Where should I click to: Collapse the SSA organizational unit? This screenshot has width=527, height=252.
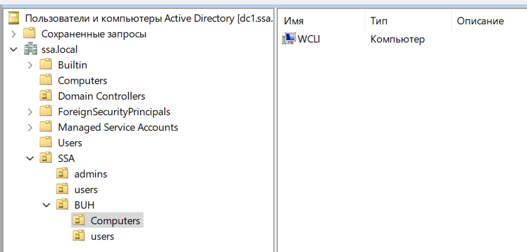[x=30, y=158]
